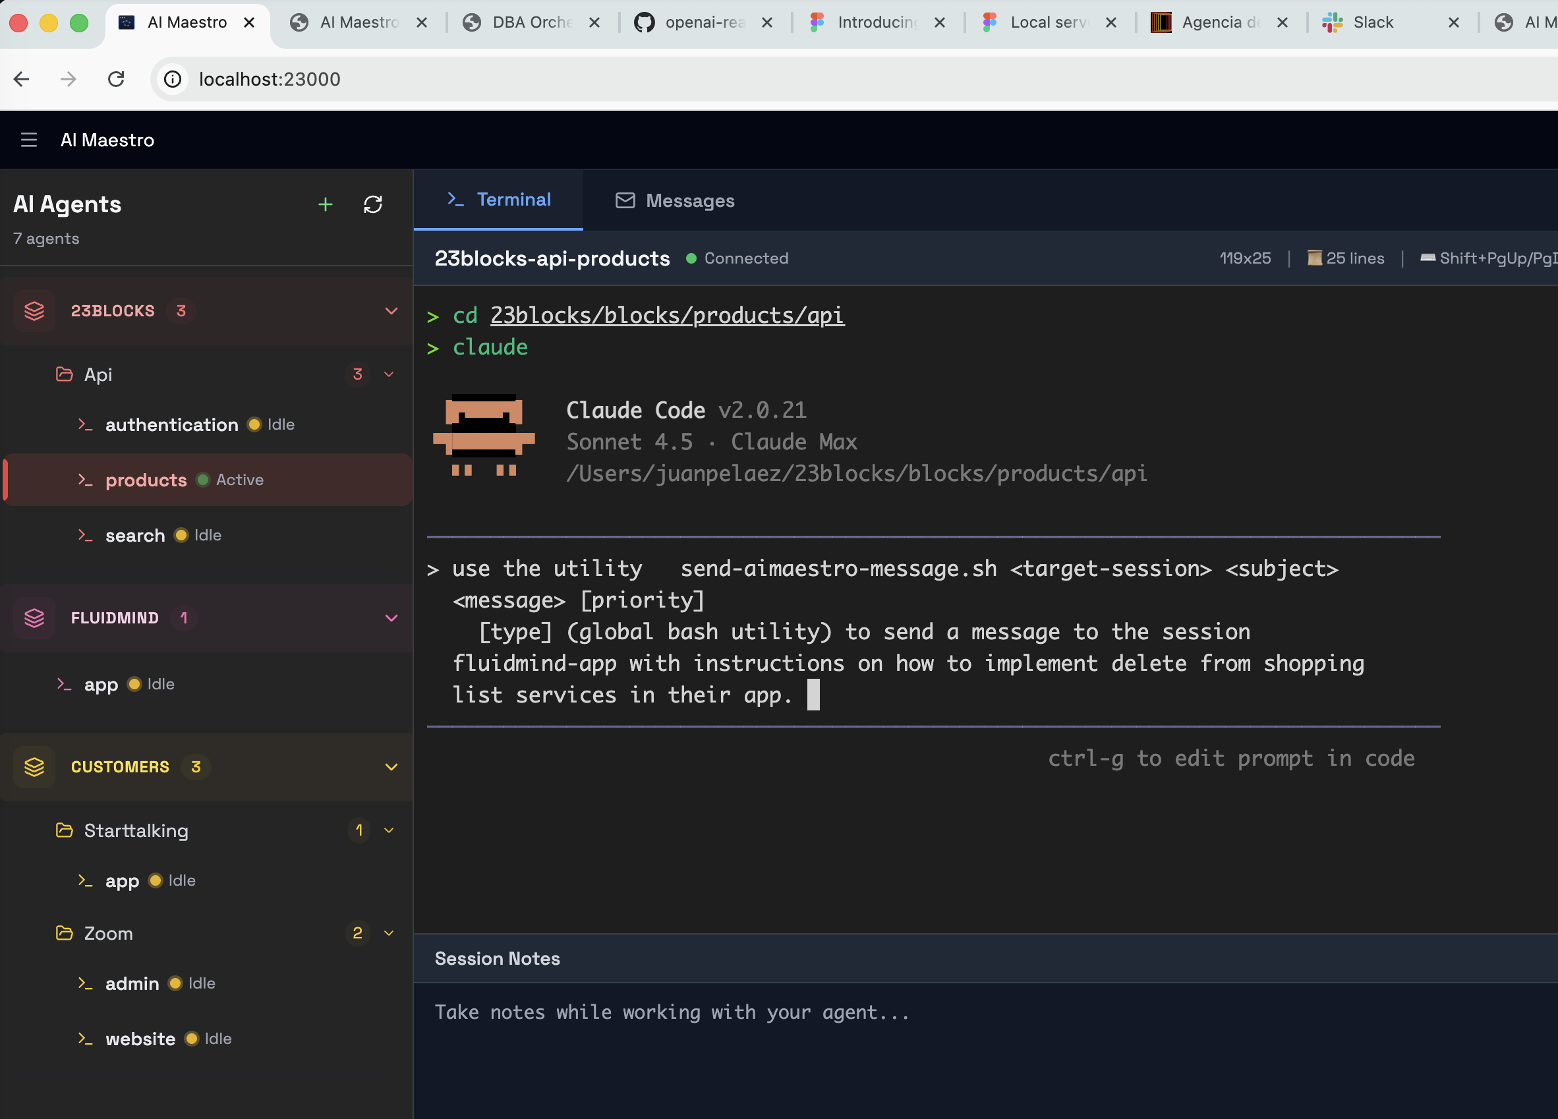Click into the Session Notes text area

985,1050
